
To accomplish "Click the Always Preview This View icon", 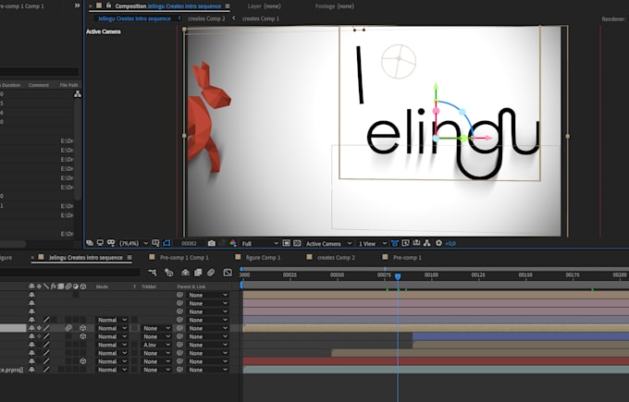I will tap(90, 243).
